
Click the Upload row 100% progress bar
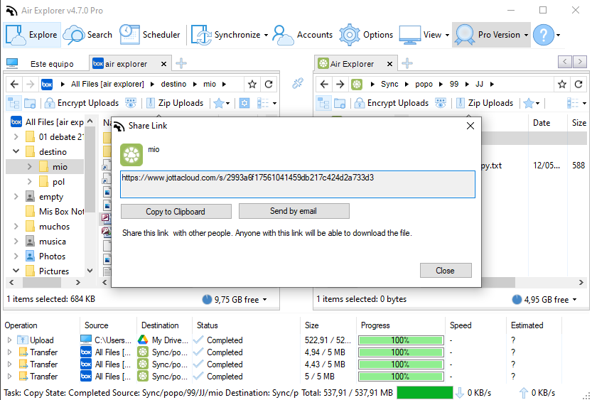click(x=401, y=340)
